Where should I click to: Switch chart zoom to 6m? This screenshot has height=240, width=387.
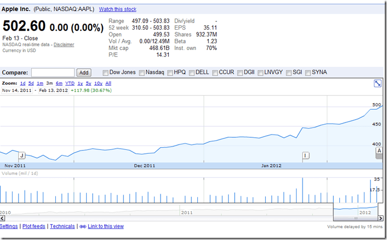(x=59, y=83)
